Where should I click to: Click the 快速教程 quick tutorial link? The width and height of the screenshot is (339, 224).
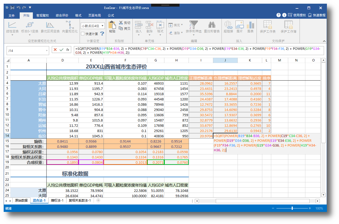click(x=317, y=15)
